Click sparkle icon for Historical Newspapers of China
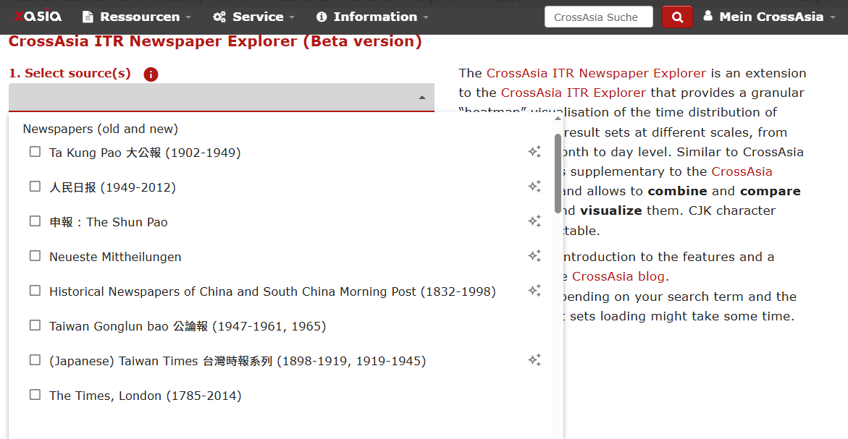Screen dimensions: 848x439 pos(534,291)
